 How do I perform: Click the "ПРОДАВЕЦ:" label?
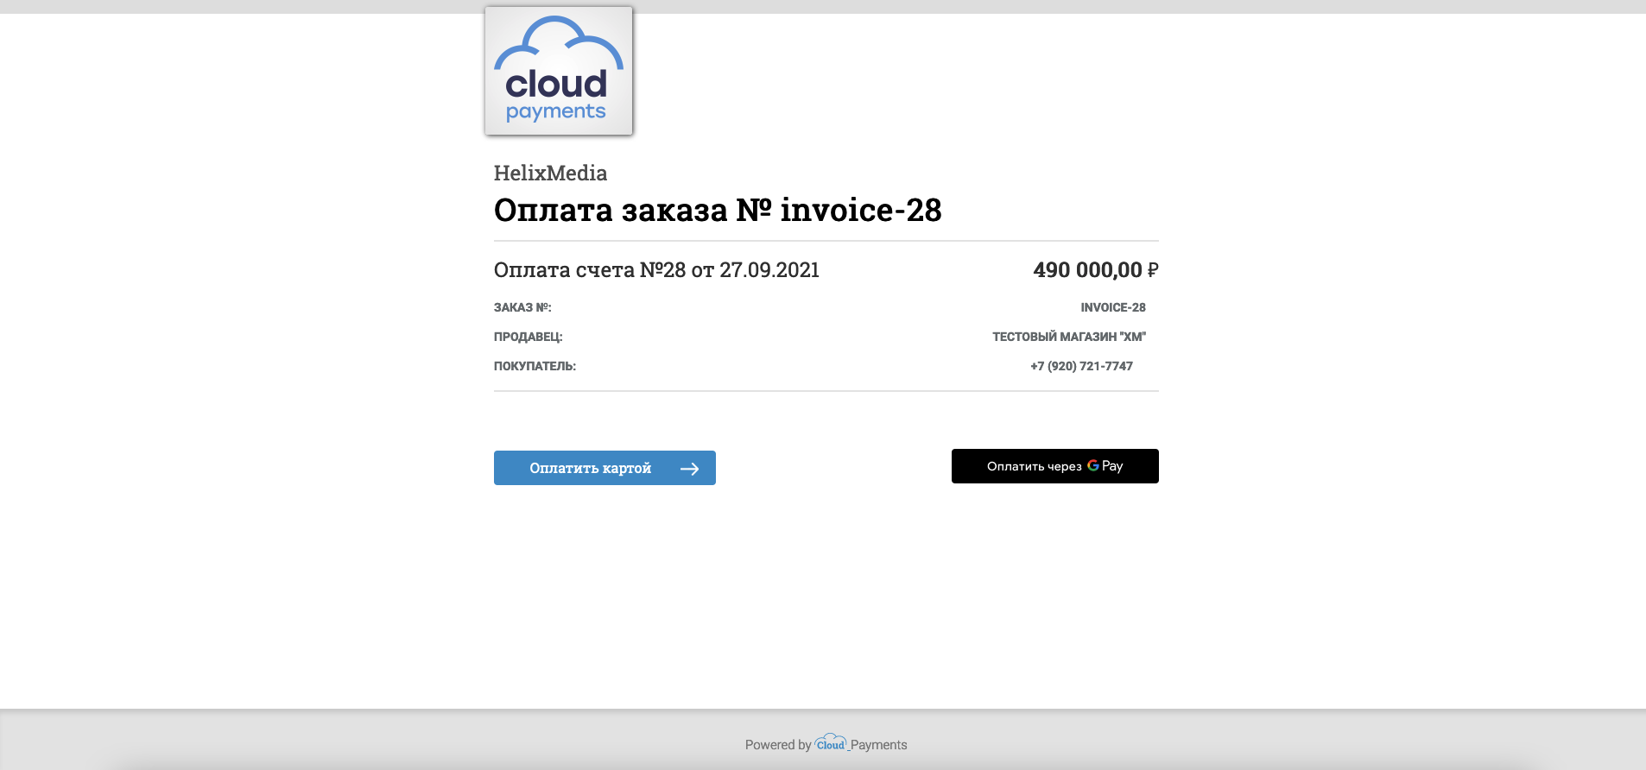coord(528,337)
